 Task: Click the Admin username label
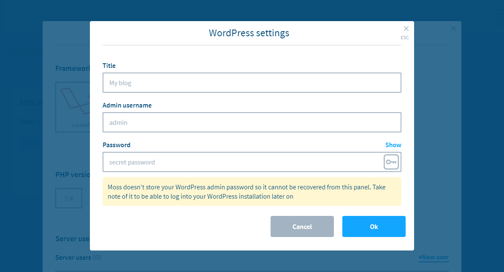click(127, 105)
